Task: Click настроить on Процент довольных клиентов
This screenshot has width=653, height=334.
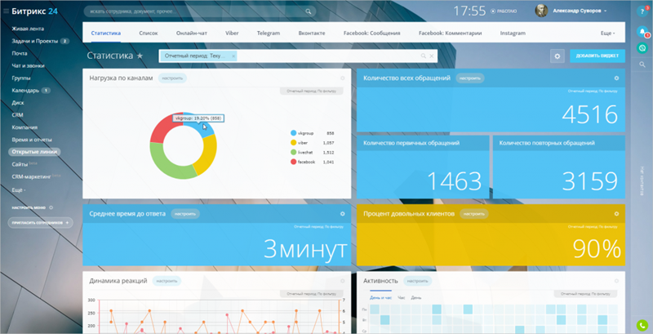Action: pos(474,214)
